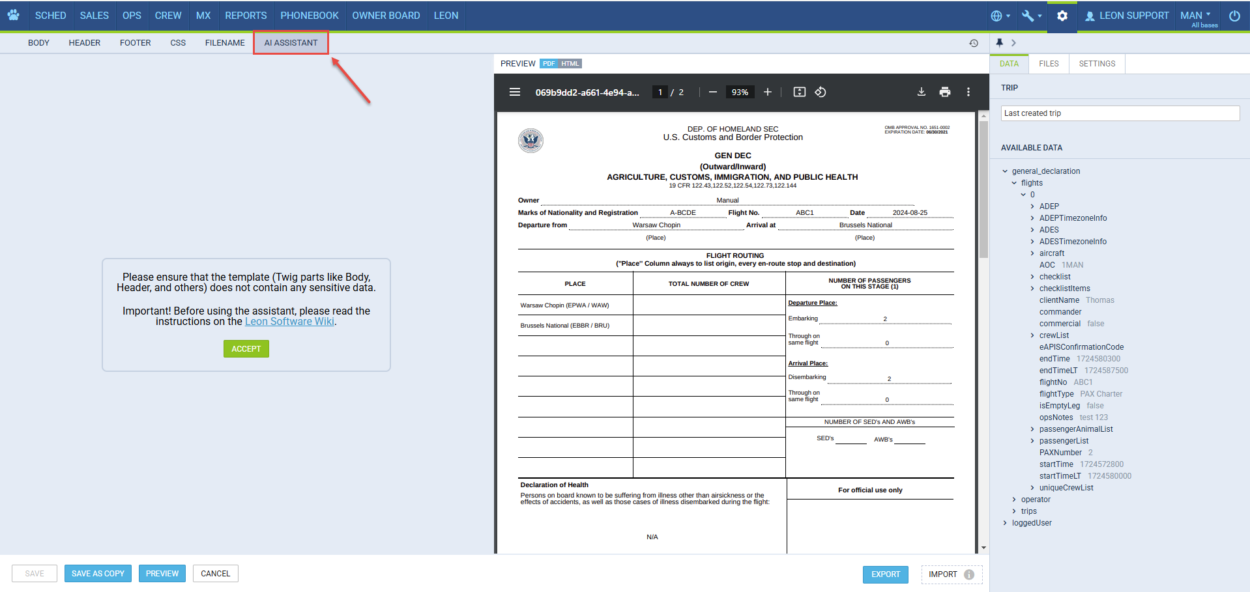Image resolution: width=1250 pixels, height=592 pixels.
Task: Collapse the right panel using arrow
Action: click(x=1013, y=42)
